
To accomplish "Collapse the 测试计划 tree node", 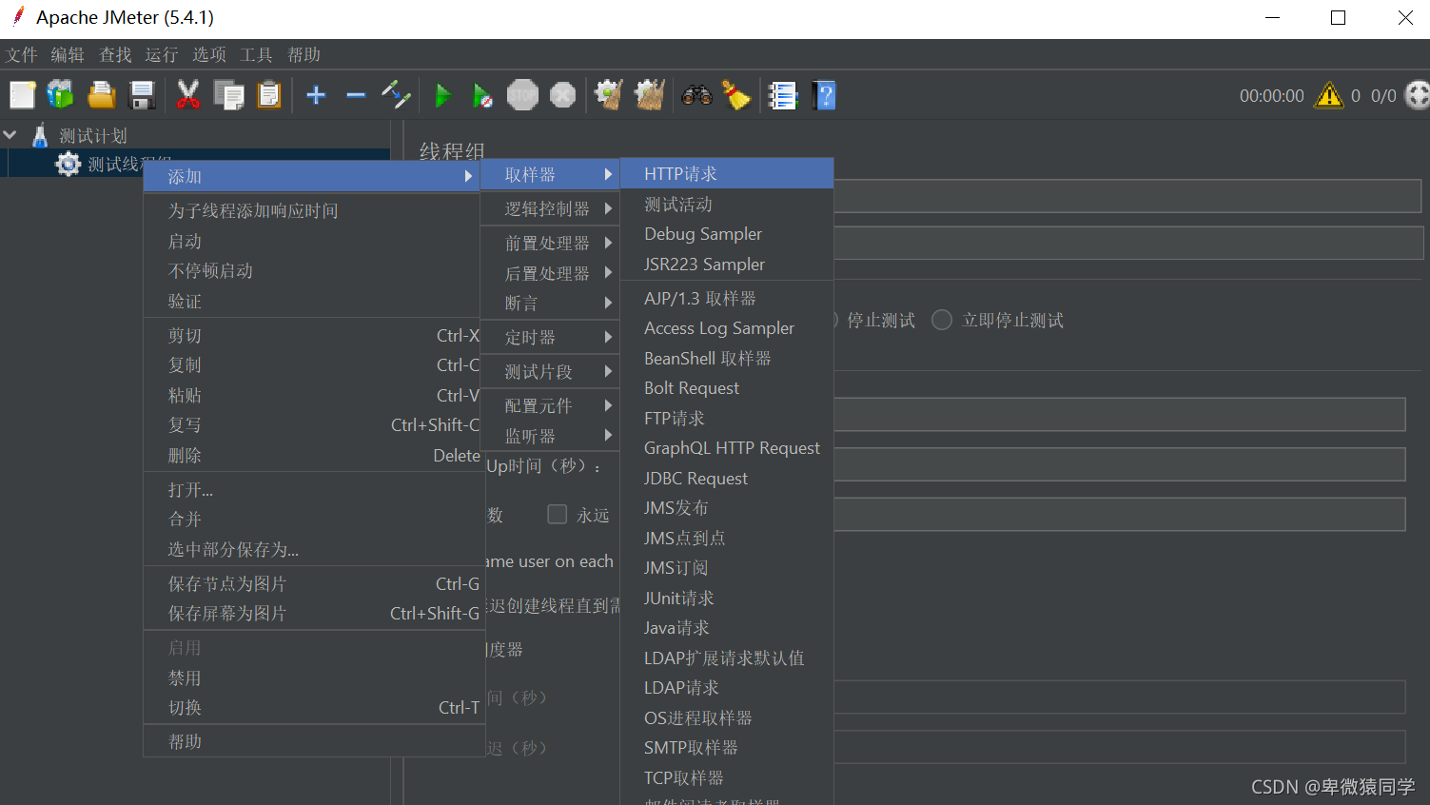I will click(x=10, y=135).
